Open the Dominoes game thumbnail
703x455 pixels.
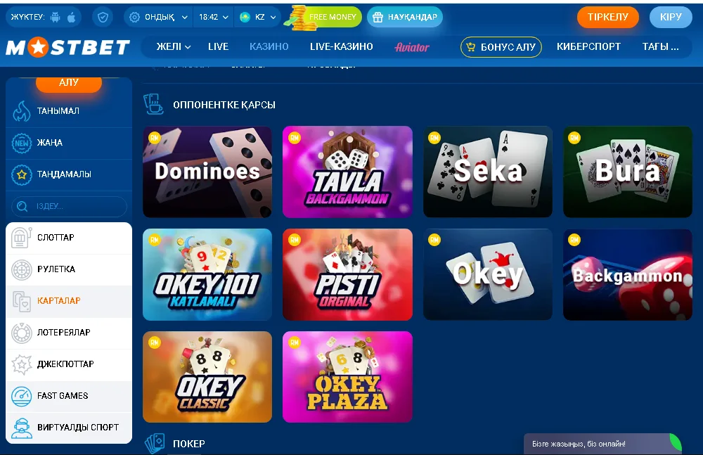pos(207,172)
